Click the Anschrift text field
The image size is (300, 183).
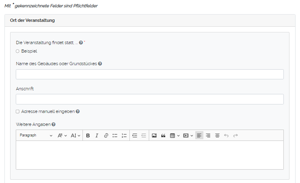pyautogui.click(x=150, y=100)
